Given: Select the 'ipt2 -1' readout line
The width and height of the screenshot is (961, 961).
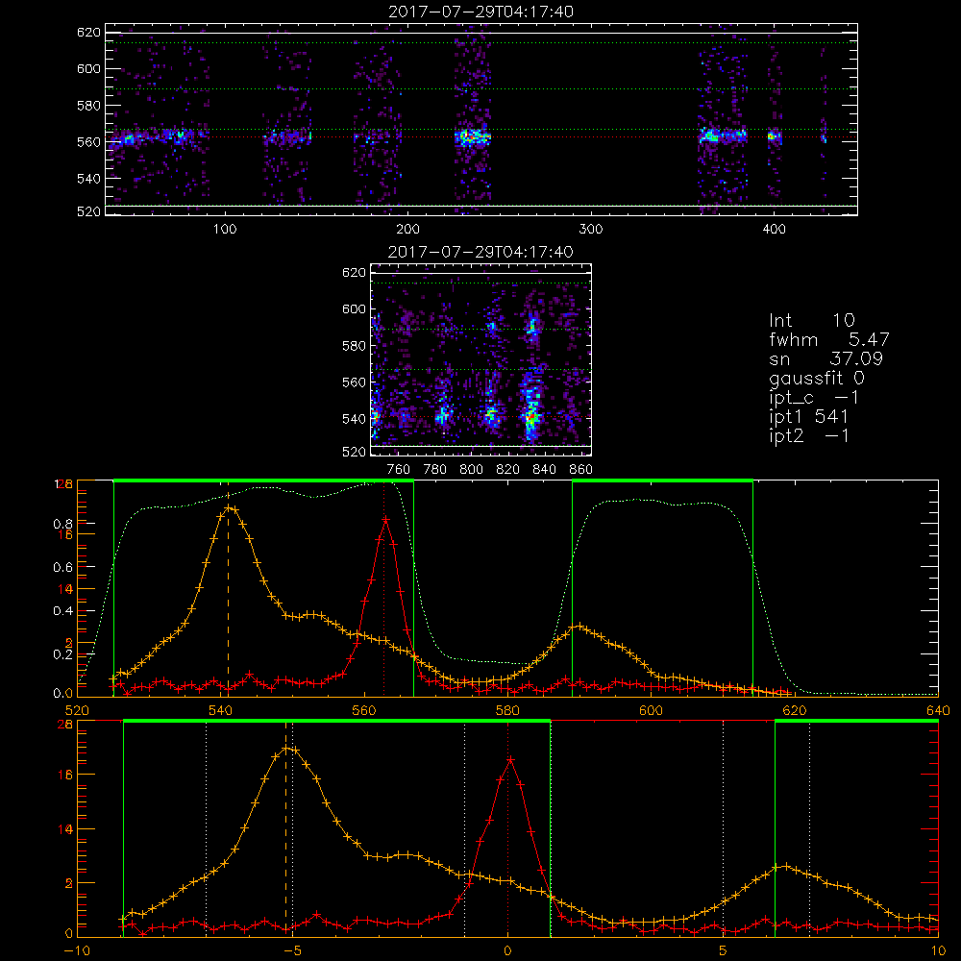Looking at the screenshot, I should pos(808,435).
